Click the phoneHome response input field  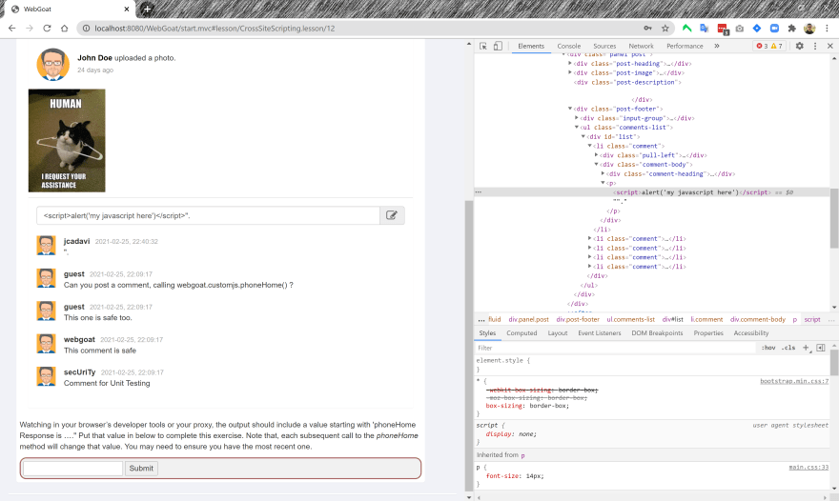point(72,469)
